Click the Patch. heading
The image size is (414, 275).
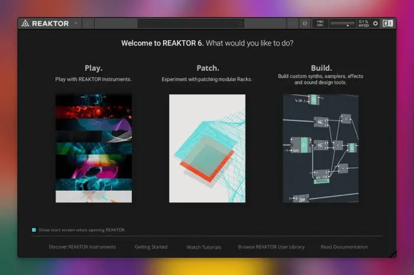(x=208, y=68)
